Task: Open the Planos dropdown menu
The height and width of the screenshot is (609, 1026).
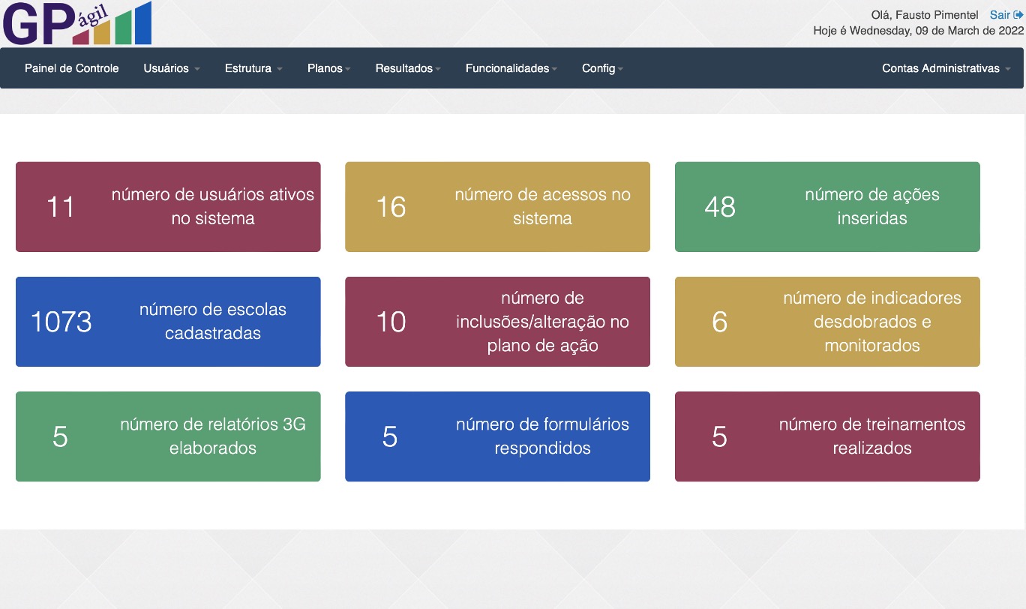Action: coord(329,68)
